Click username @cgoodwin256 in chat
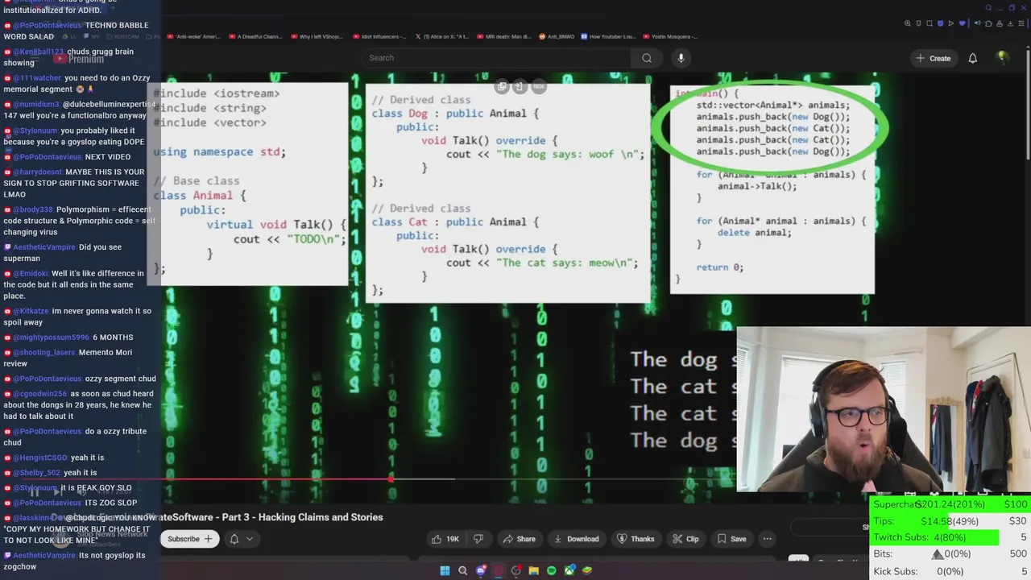The image size is (1031, 580). [x=39, y=394]
